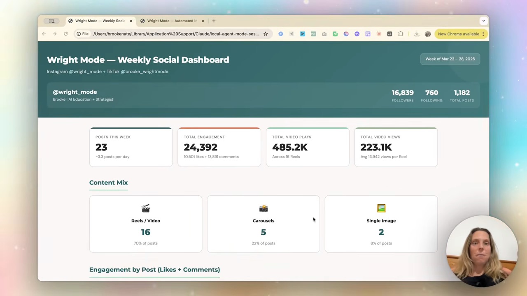Open a new browser tab
527x296 pixels.
214,21
